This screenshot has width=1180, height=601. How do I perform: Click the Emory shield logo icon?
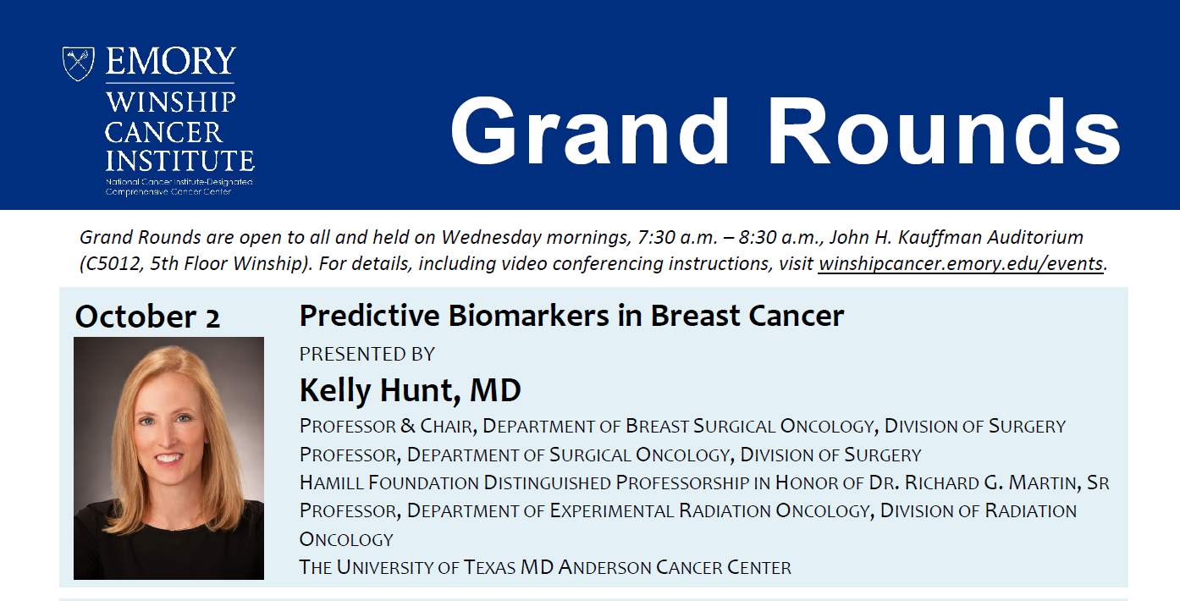tap(78, 63)
